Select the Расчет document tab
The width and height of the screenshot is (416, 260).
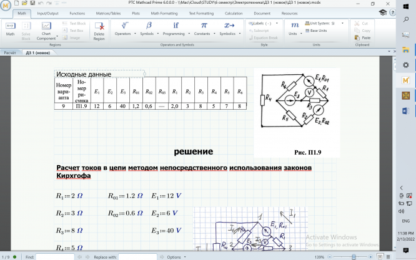coord(11,53)
